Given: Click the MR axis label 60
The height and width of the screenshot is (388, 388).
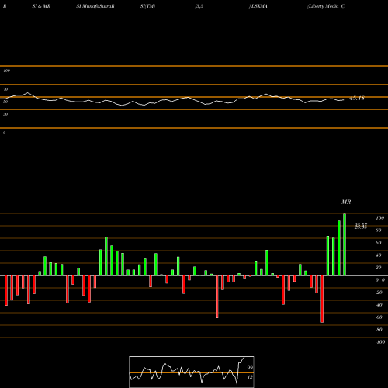Looking at the screenshot, I should [379, 243].
